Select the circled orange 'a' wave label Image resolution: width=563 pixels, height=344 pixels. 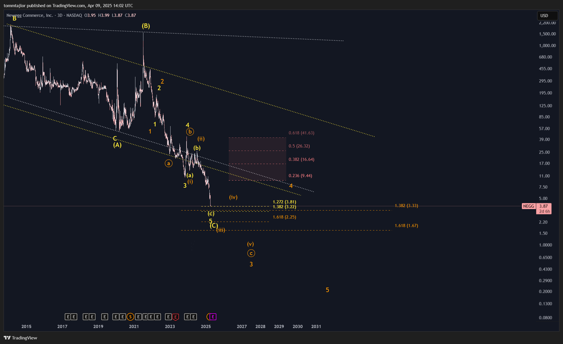(x=169, y=163)
